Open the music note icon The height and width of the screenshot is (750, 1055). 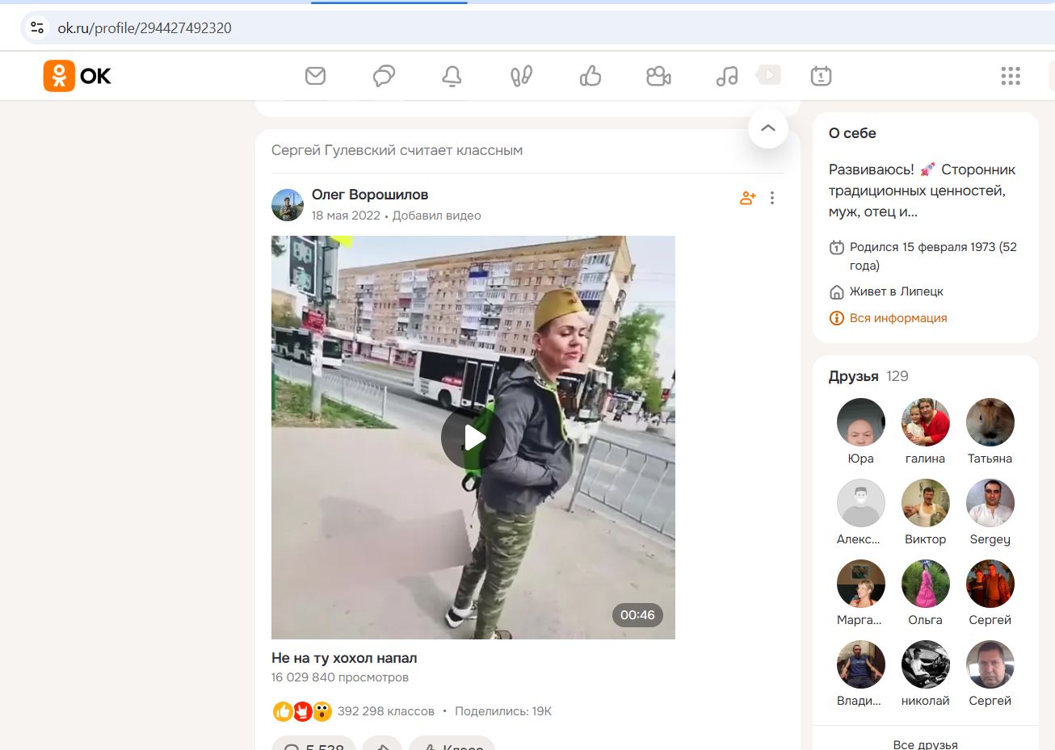(x=727, y=76)
